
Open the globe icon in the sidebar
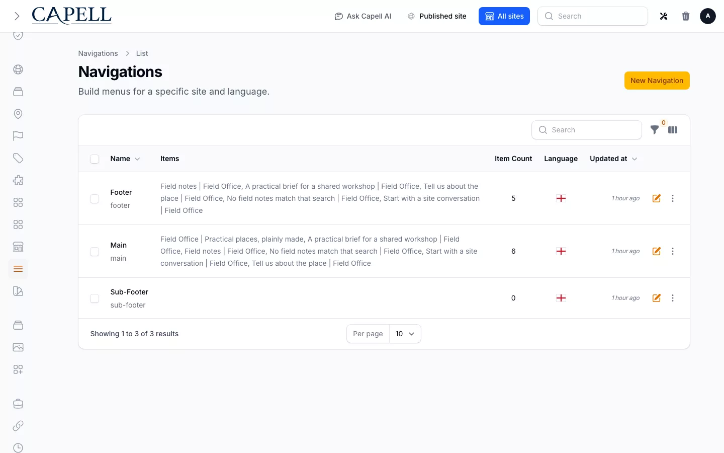[18, 69]
